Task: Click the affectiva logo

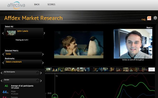Action: point(16,5)
